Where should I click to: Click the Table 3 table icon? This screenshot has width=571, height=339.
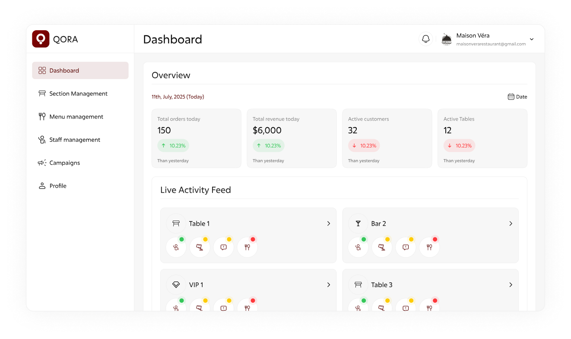click(x=358, y=285)
